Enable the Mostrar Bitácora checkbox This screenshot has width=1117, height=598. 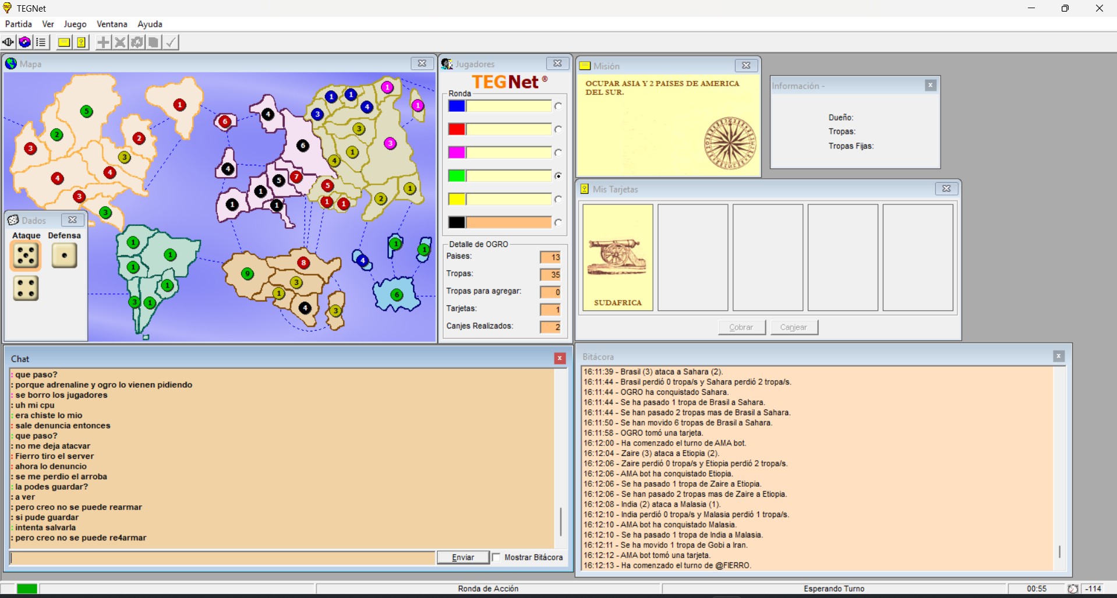coord(496,557)
